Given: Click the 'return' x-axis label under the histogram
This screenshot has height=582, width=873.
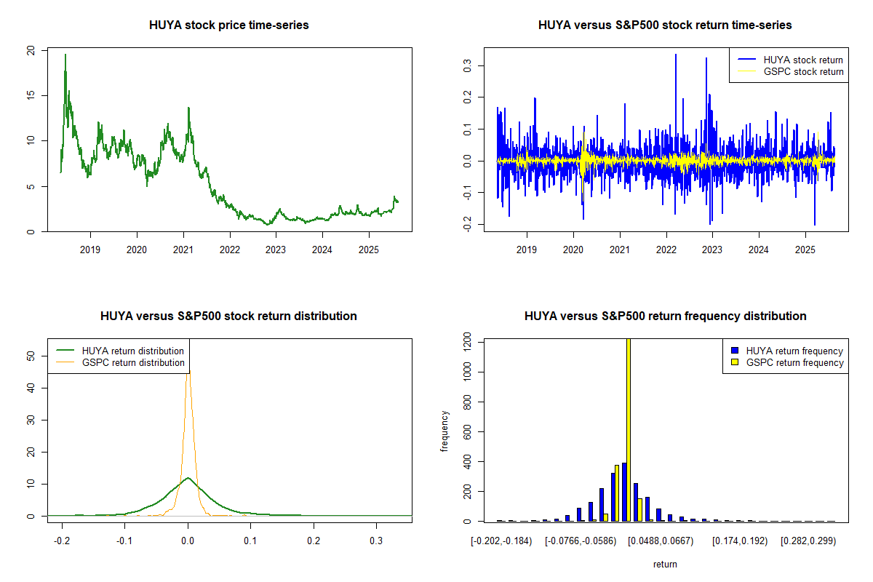Looking at the screenshot, I should click(665, 564).
